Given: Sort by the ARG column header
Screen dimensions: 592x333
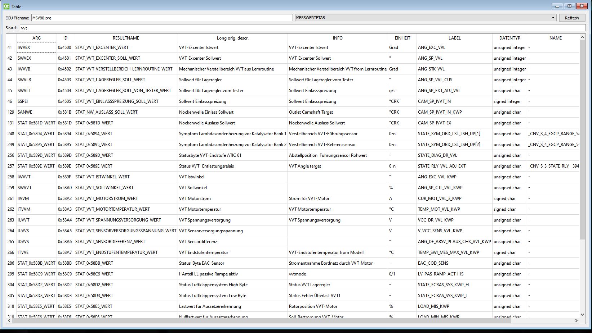Looking at the screenshot, I should coord(36,38).
